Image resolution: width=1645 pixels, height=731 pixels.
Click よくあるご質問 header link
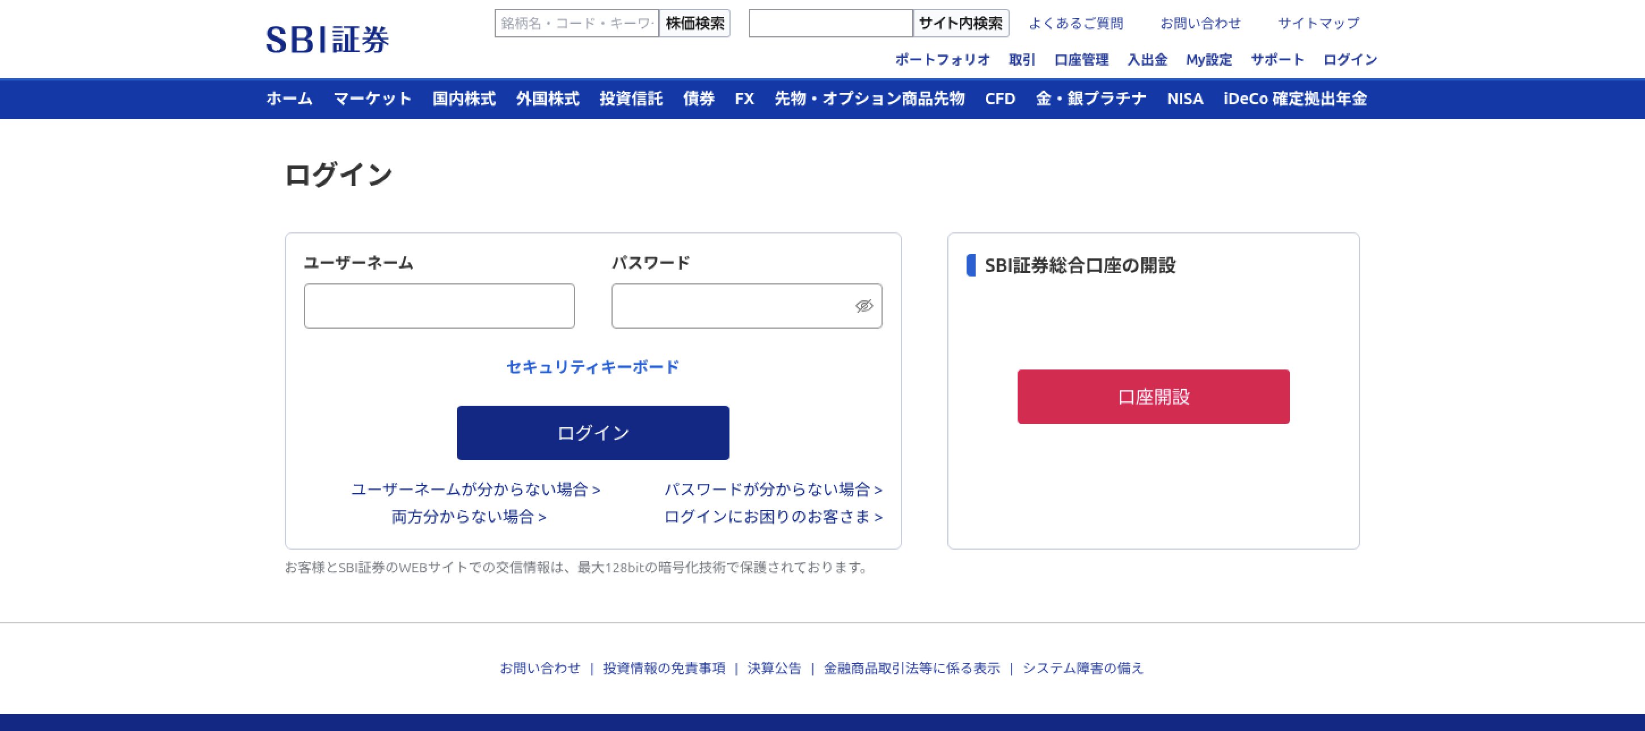[1076, 24]
